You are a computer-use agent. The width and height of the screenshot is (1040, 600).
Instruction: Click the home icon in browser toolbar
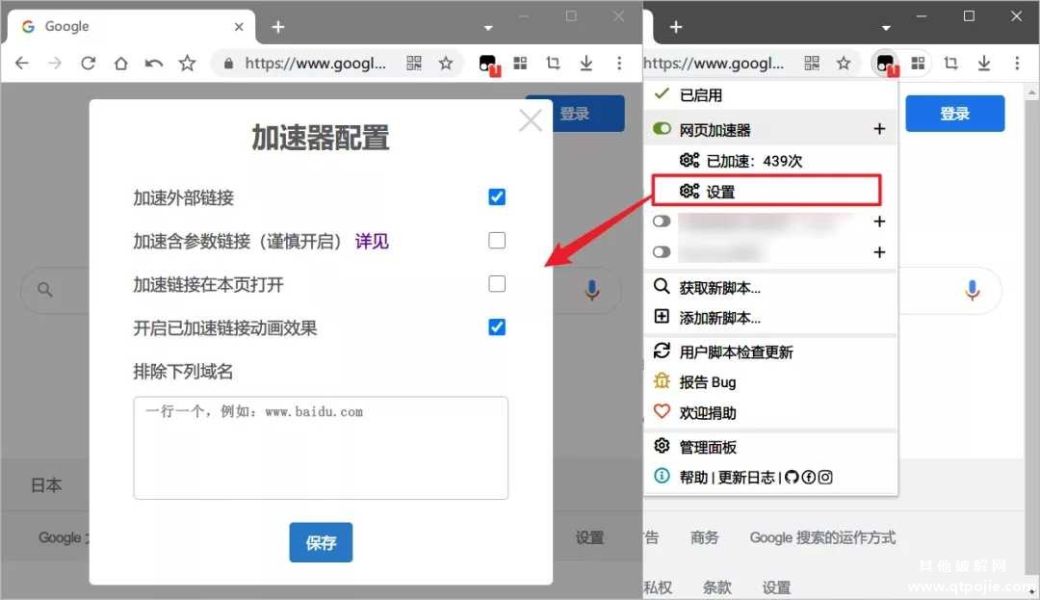[120, 64]
